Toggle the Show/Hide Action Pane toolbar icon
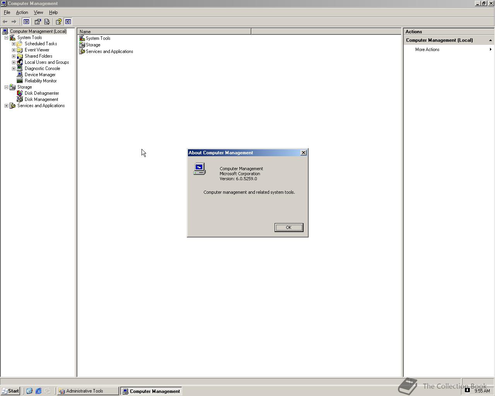Viewport: 495px width, 396px height. click(68, 22)
